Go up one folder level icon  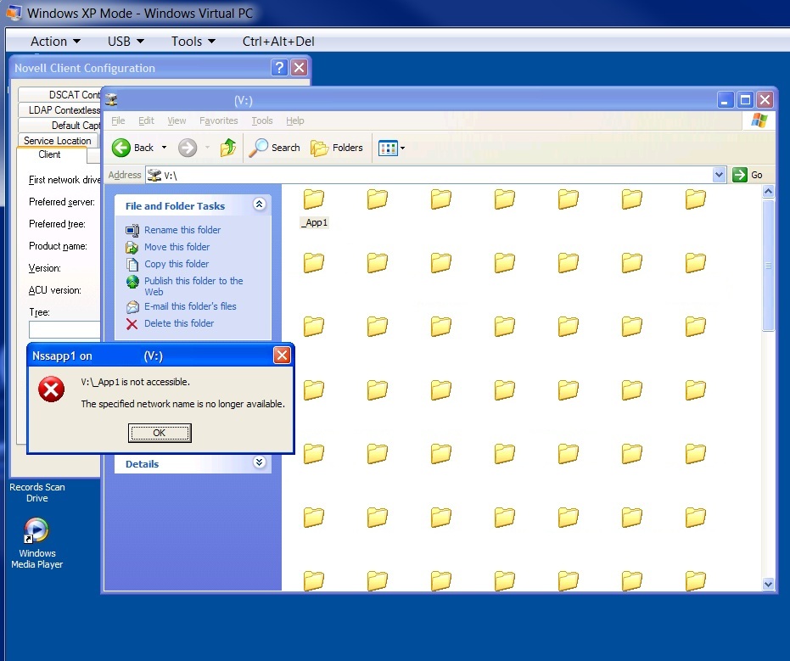[227, 148]
